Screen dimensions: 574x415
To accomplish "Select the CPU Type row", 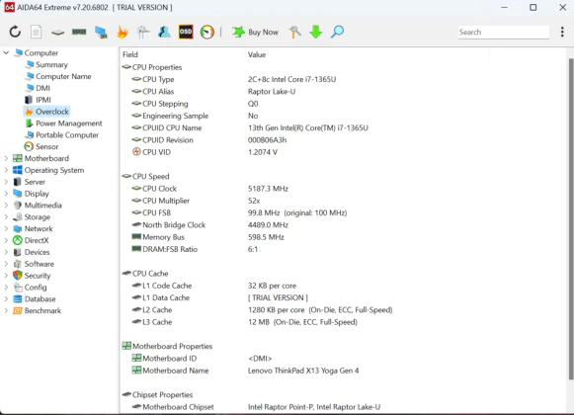I will point(343,79).
